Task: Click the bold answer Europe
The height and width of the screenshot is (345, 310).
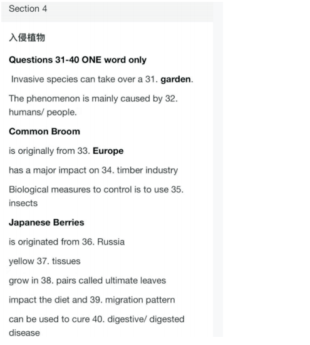Action: (x=108, y=151)
